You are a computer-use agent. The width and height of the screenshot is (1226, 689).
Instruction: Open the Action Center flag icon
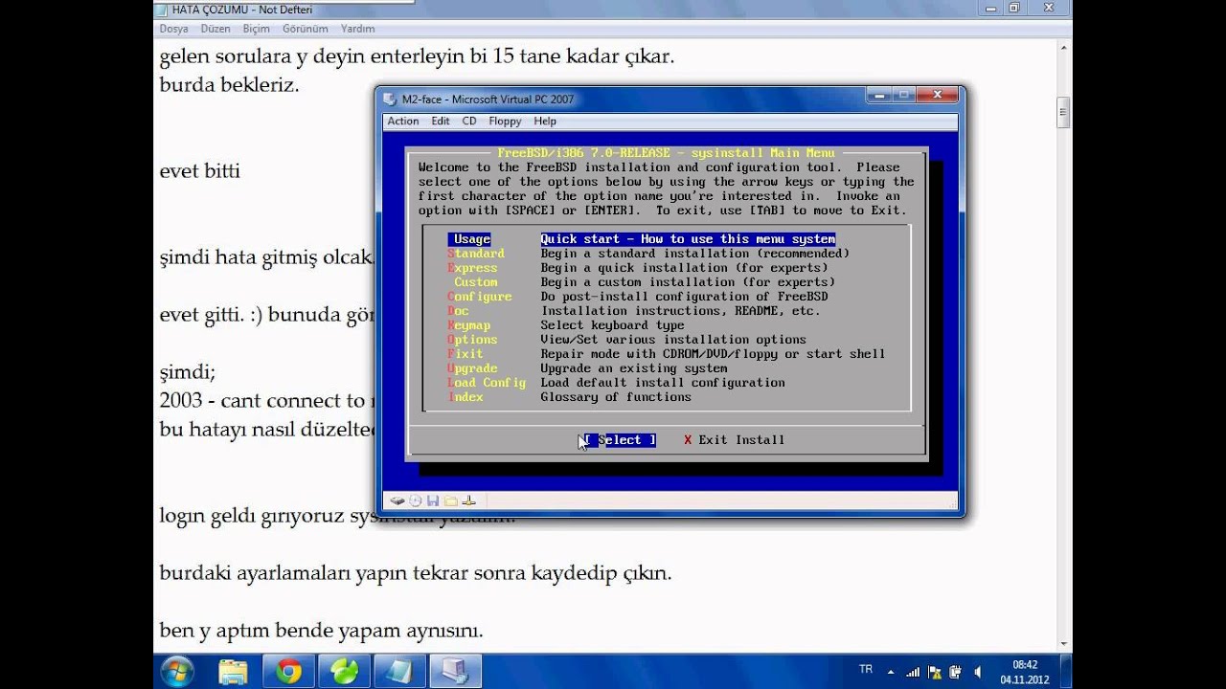click(935, 672)
